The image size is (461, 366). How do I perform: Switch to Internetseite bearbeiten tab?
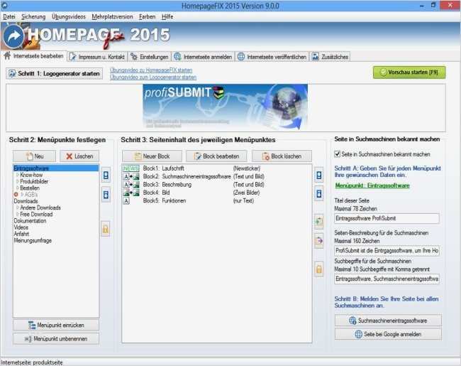point(34,56)
